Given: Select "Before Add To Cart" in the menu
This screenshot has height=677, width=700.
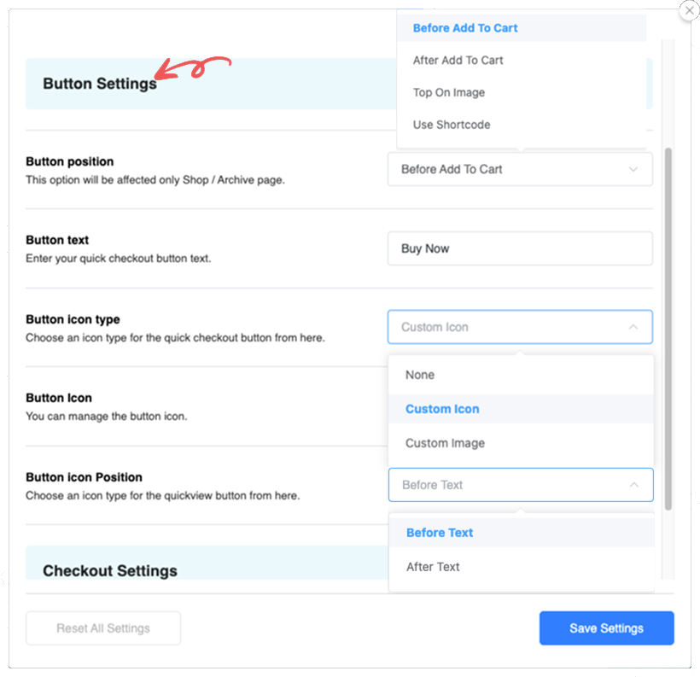Looking at the screenshot, I should coord(464,27).
